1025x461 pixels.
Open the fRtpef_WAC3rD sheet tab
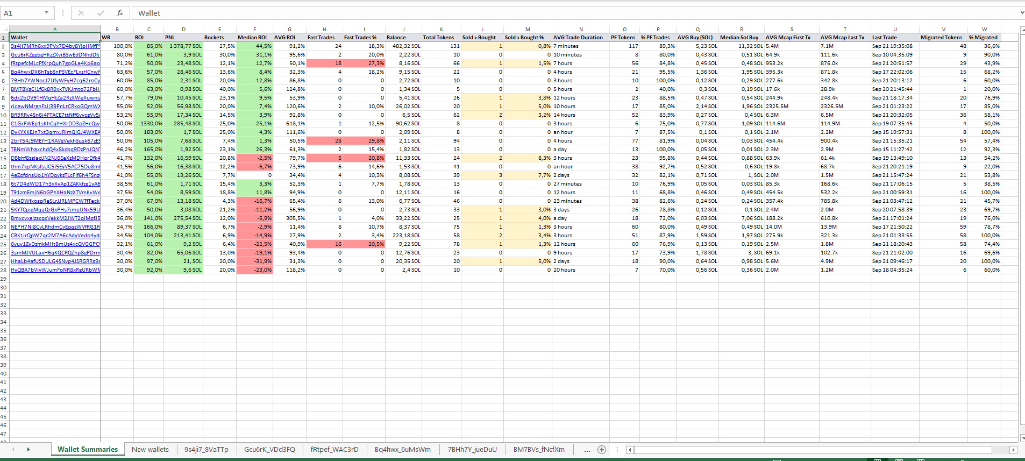tap(334, 450)
